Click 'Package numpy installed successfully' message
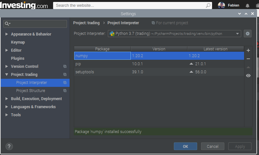 [x=108, y=132]
